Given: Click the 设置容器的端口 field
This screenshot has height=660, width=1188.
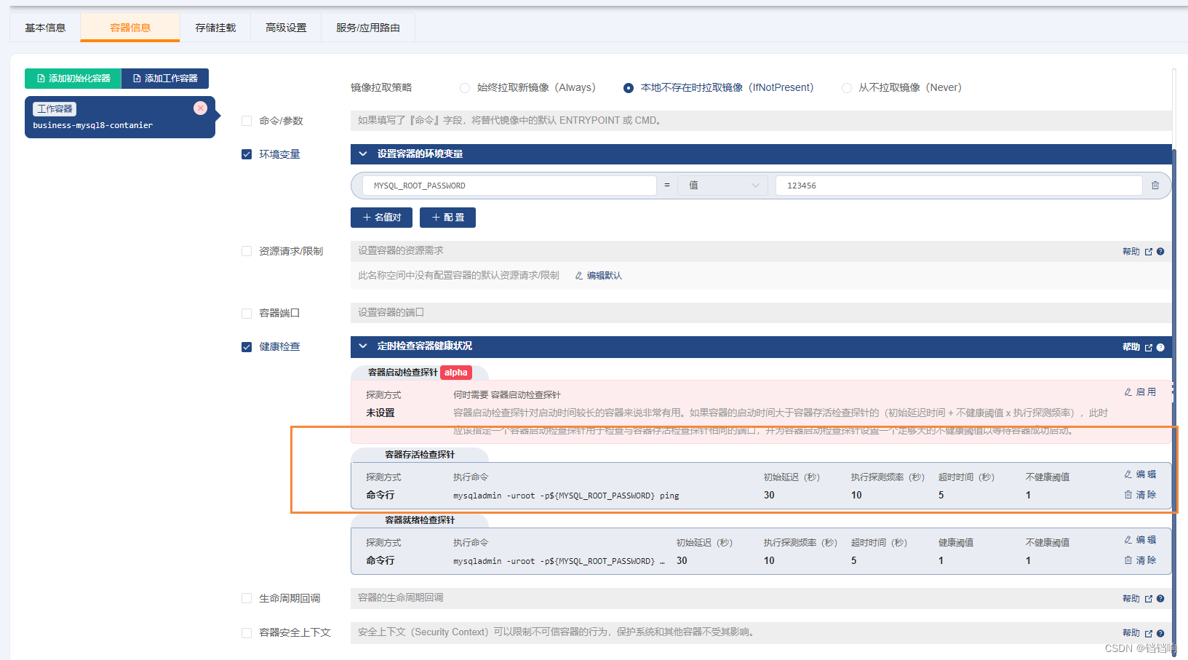Looking at the screenshot, I should [x=761, y=313].
